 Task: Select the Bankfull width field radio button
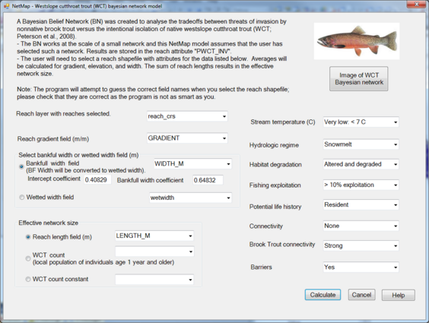[21, 166]
